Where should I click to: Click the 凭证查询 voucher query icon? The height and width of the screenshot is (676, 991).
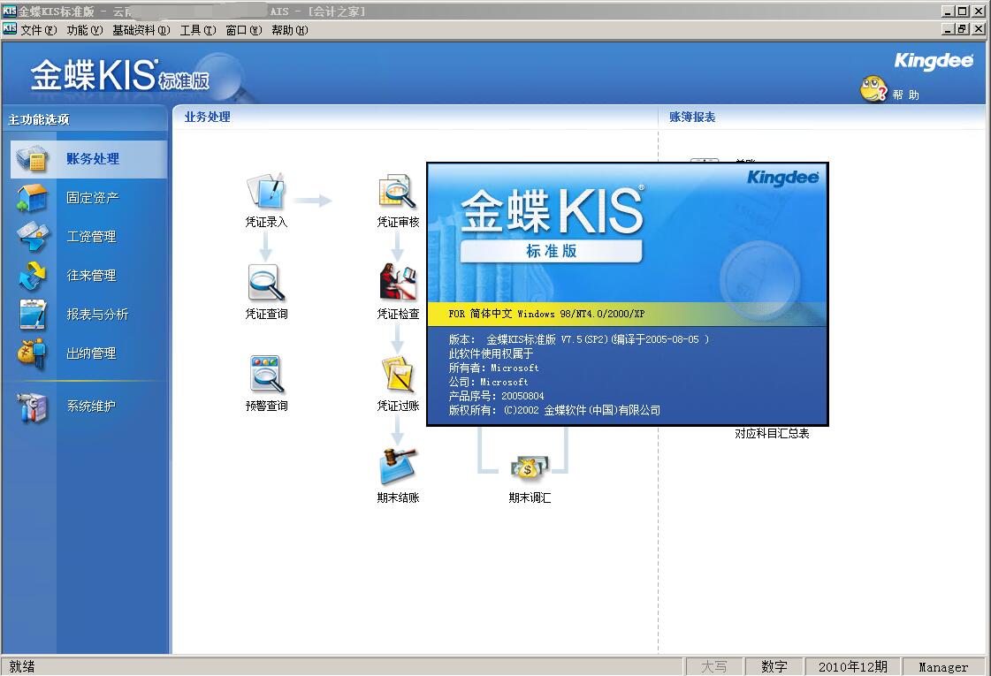click(266, 284)
